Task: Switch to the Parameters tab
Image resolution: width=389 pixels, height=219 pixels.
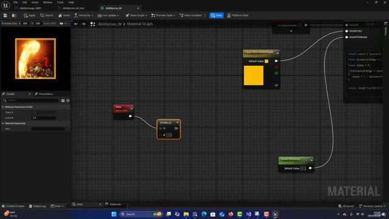Action: (44, 94)
